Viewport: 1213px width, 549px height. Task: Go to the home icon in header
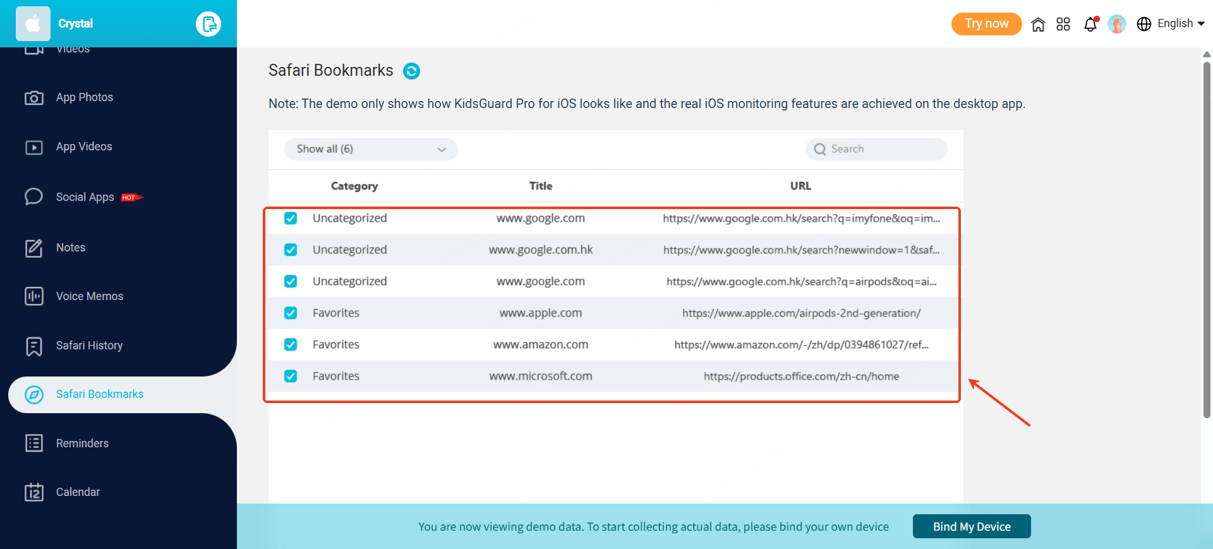click(1038, 24)
